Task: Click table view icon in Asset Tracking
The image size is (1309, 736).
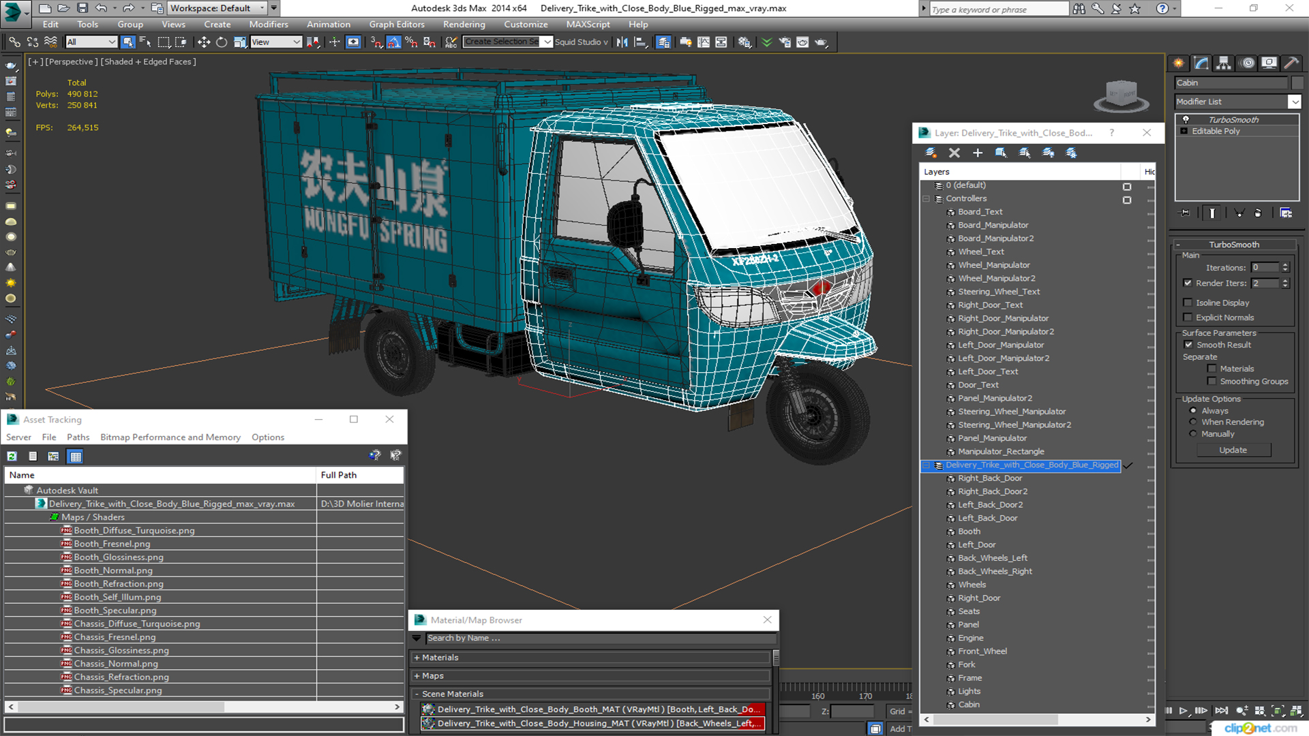Action: coord(76,457)
